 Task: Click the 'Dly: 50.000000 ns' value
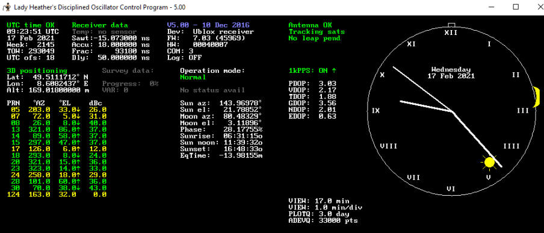click(111, 58)
